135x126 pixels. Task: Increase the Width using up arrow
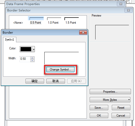32,58
